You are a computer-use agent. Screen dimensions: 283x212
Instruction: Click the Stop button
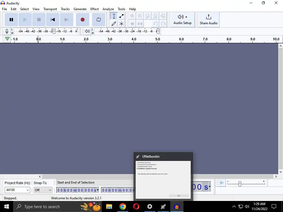[x=39, y=20]
